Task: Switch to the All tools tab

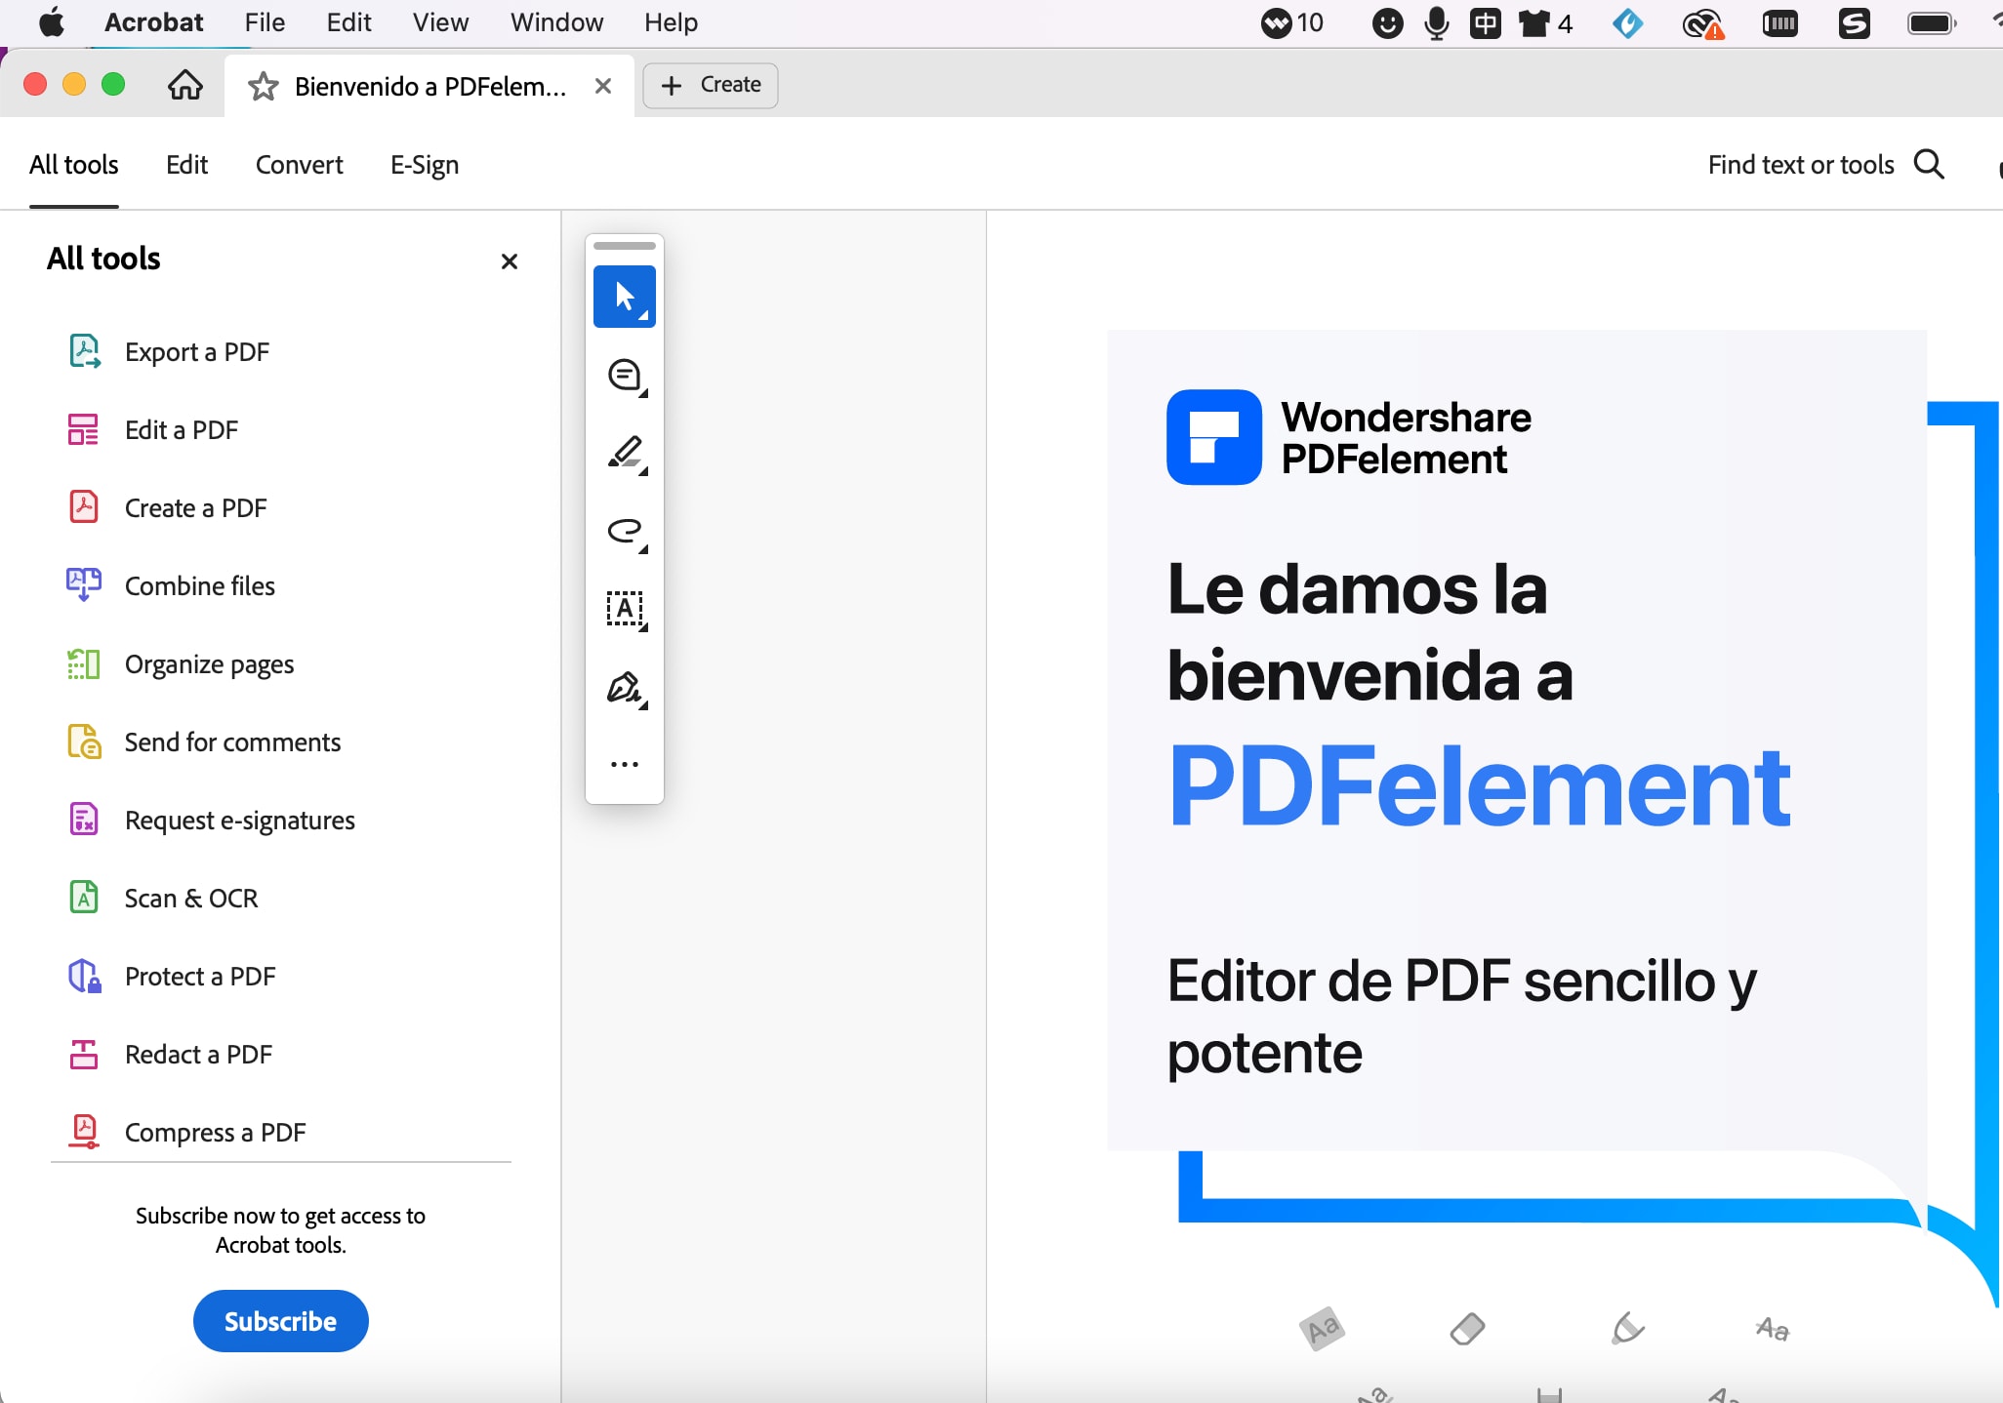Action: (x=74, y=164)
